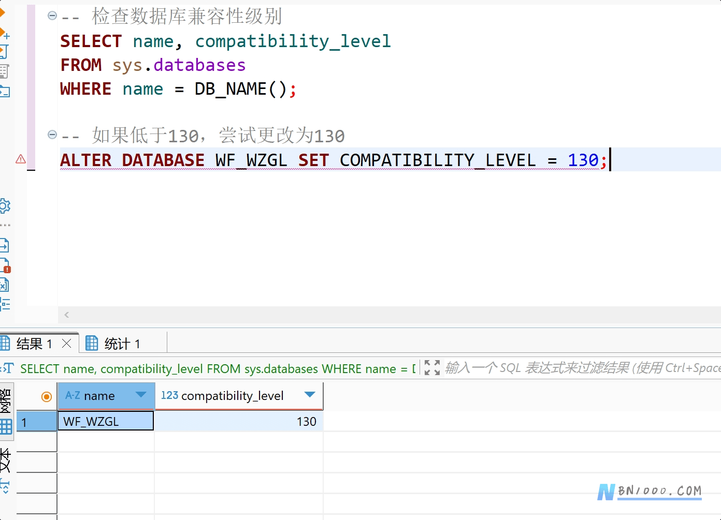Click sys.databases in the FROM line

[179, 65]
